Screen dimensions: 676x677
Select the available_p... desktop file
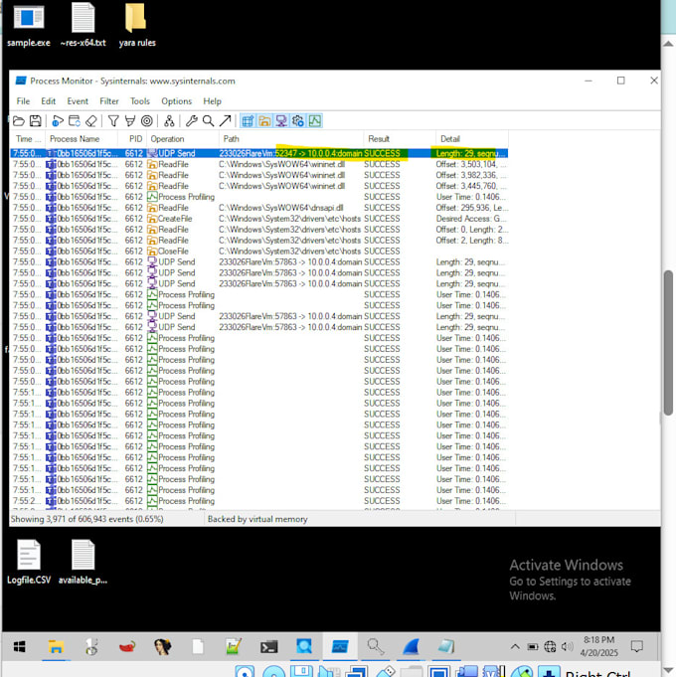click(83, 562)
